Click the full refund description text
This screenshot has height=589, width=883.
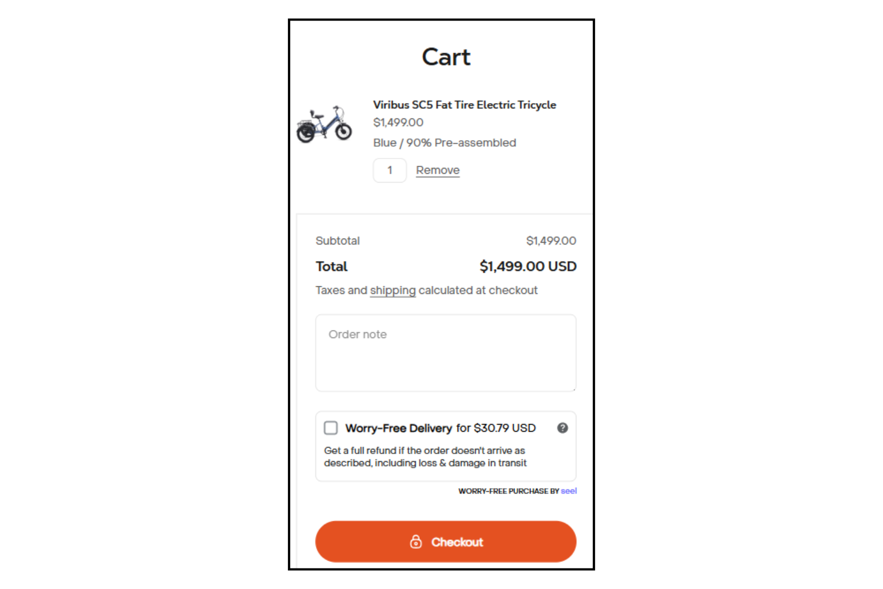425,457
